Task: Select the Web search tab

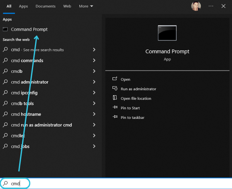Action: pos(67,6)
